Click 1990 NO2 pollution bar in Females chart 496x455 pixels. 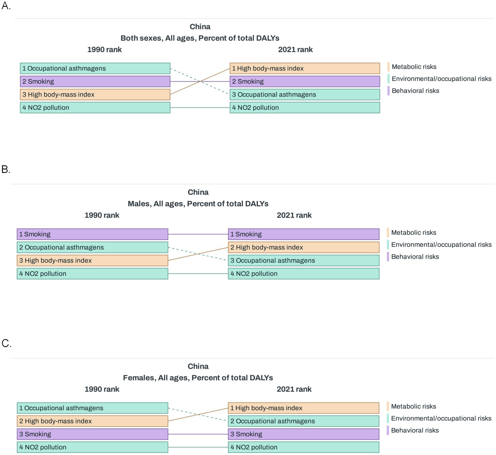pos(92,447)
